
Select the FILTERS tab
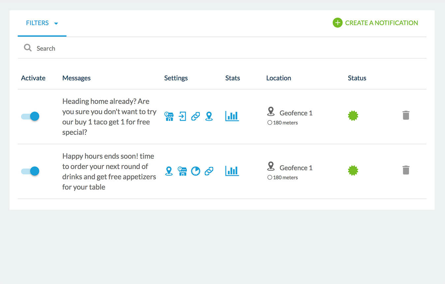pos(37,23)
